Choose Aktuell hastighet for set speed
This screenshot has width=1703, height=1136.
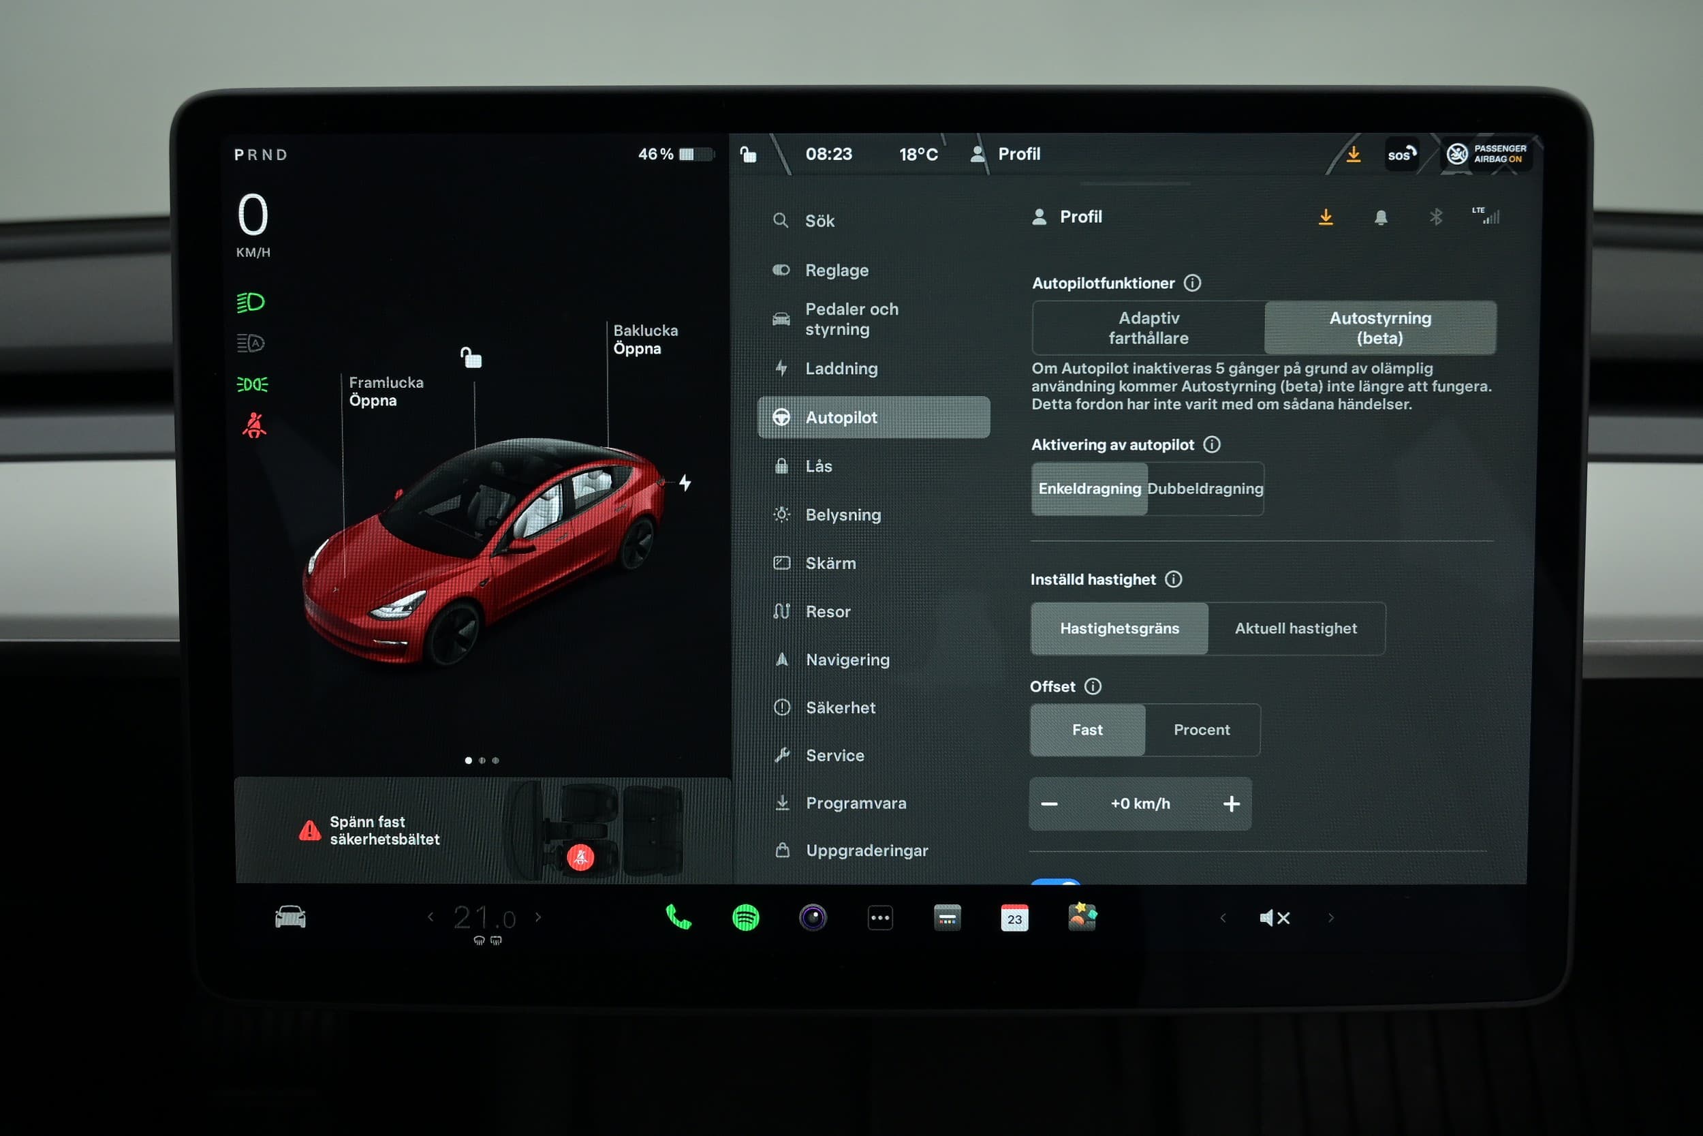tap(1296, 628)
